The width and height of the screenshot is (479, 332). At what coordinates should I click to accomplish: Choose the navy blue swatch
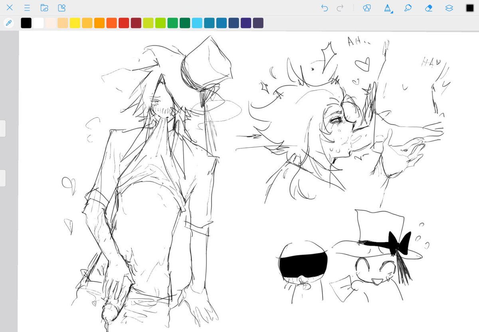click(234, 23)
